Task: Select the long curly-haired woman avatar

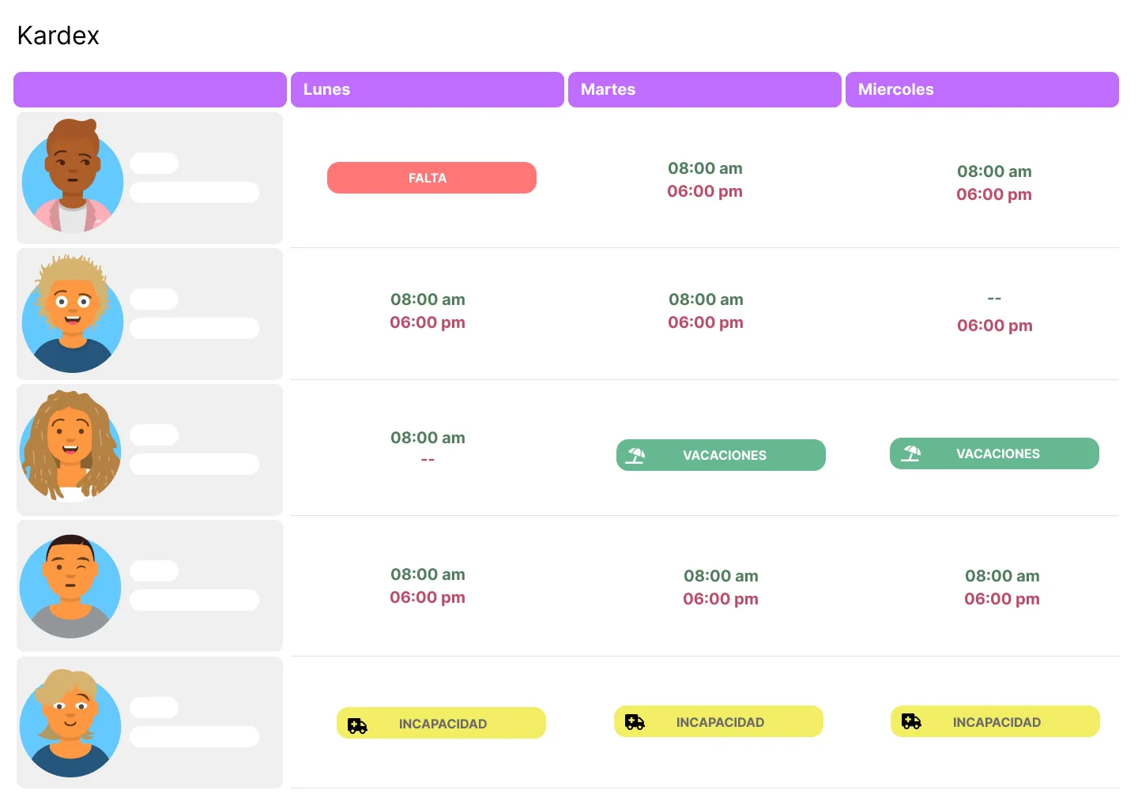Action: tap(71, 446)
